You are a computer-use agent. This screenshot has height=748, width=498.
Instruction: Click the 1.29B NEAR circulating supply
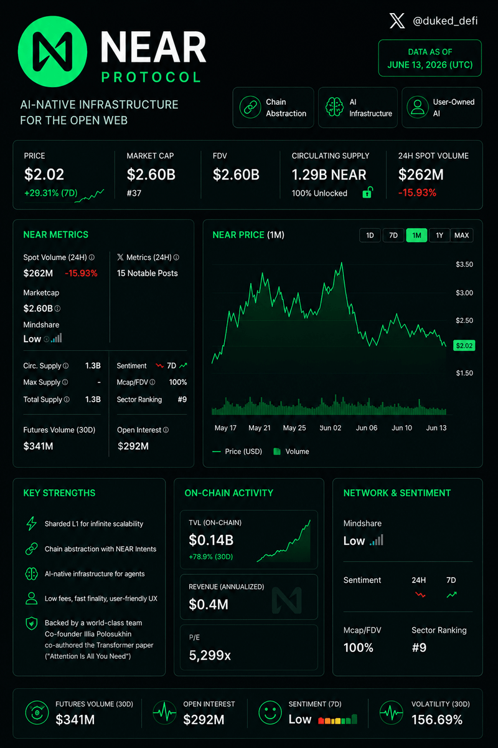tap(329, 175)
